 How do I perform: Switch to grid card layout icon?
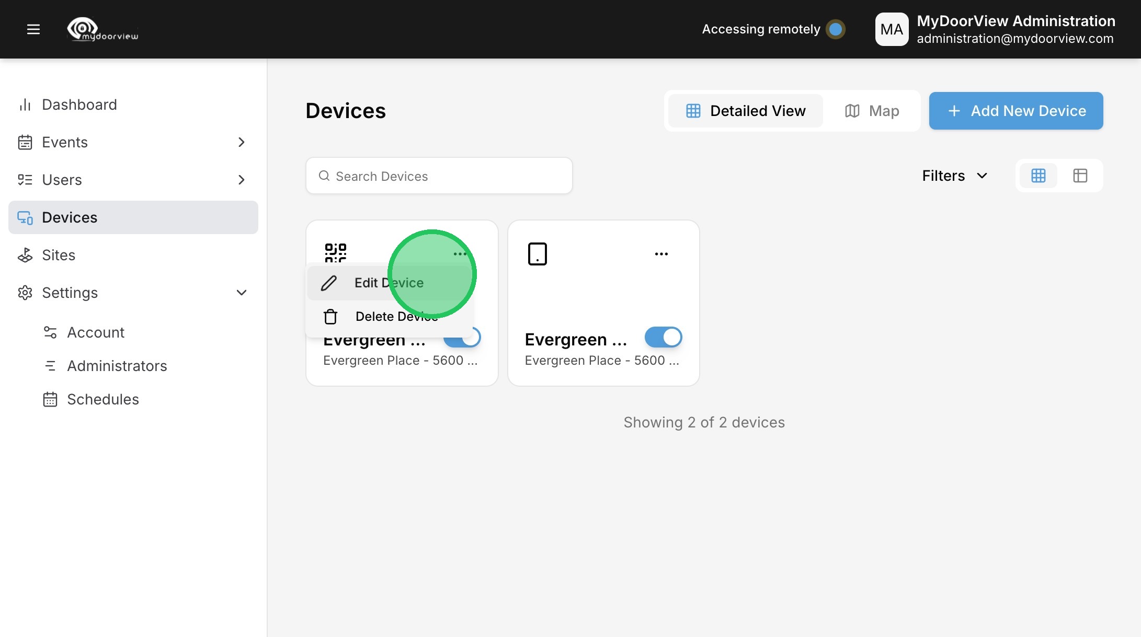(x=1038, y=176)
